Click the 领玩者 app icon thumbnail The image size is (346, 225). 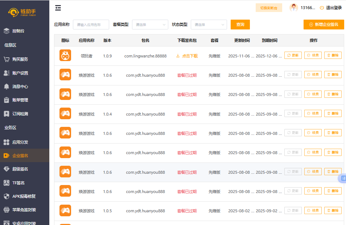65,56
